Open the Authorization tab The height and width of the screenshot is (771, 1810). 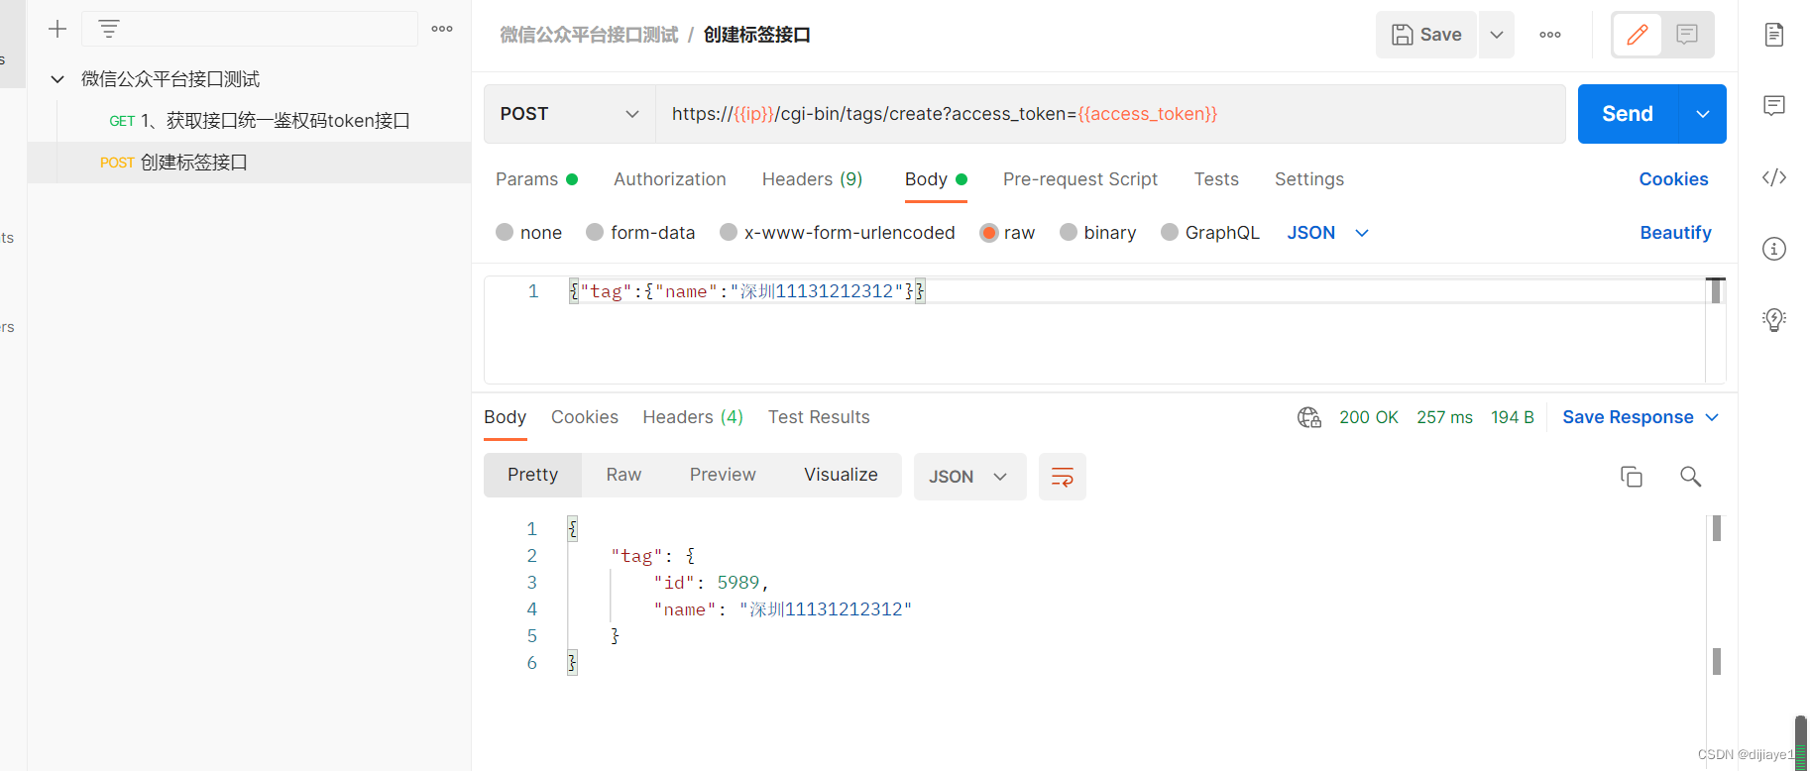click(670, 179)
